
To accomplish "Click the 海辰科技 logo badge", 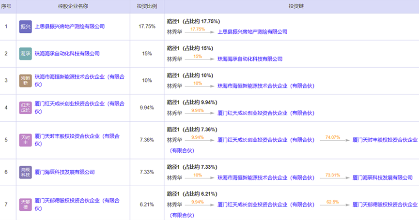I will (x=25, y=172).
